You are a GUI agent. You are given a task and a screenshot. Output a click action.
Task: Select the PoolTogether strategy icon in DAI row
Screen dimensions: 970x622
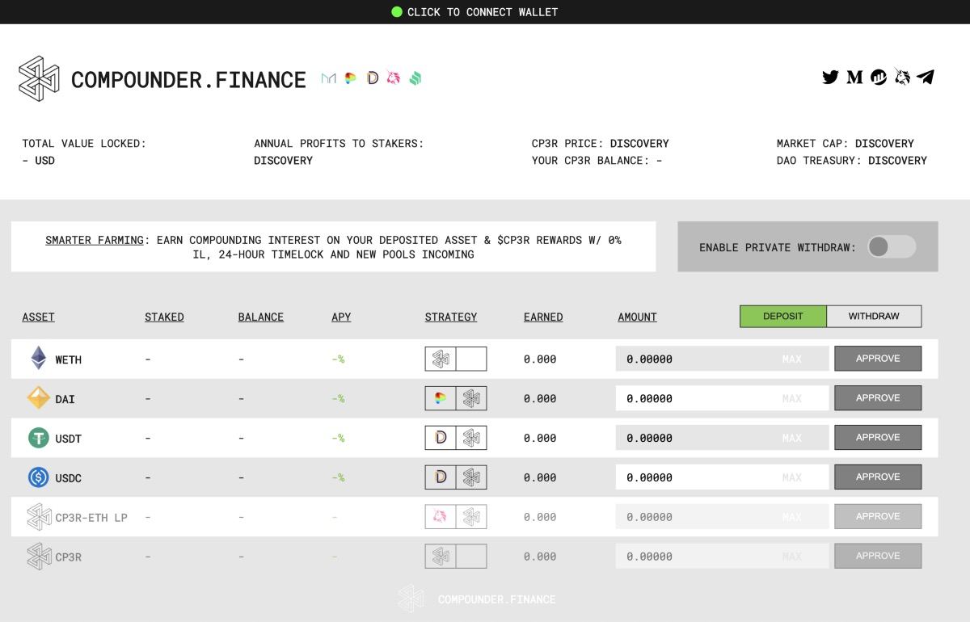coord(441,398)
